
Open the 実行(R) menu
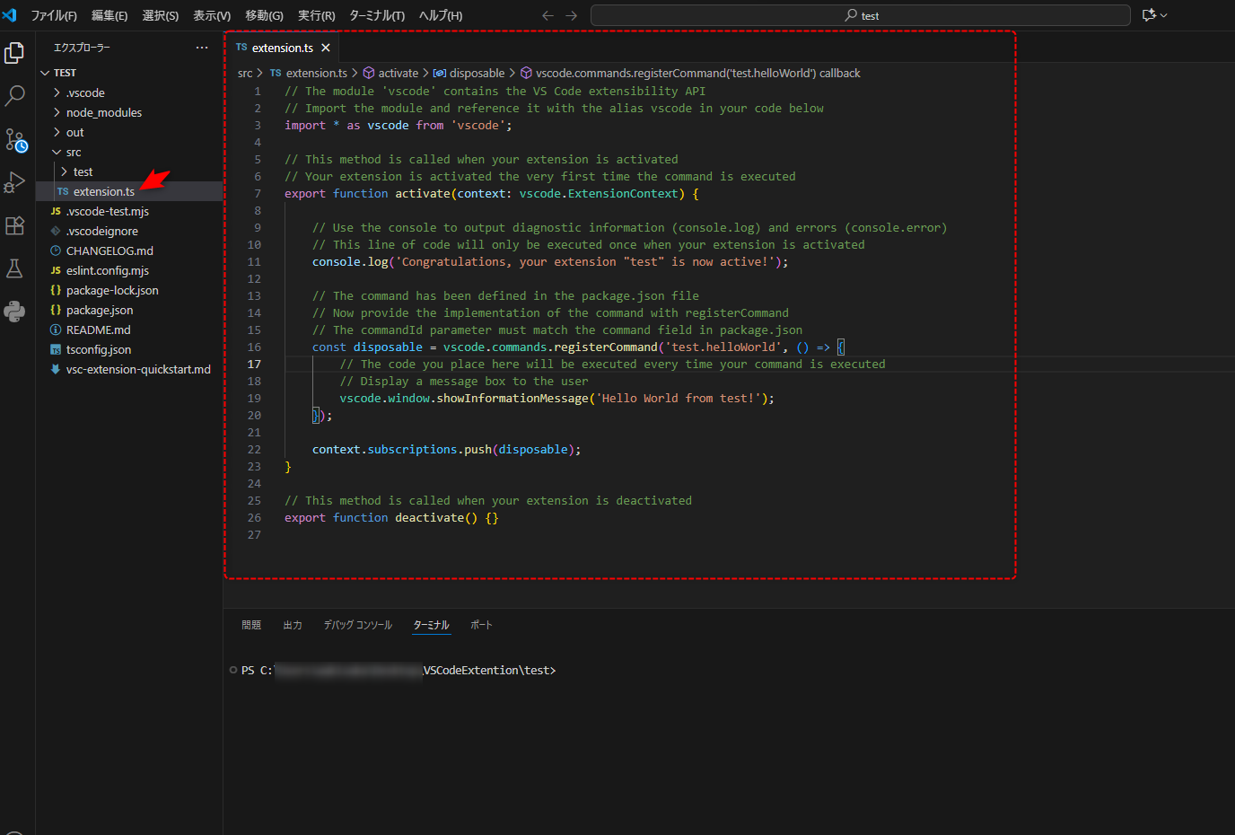317,15
